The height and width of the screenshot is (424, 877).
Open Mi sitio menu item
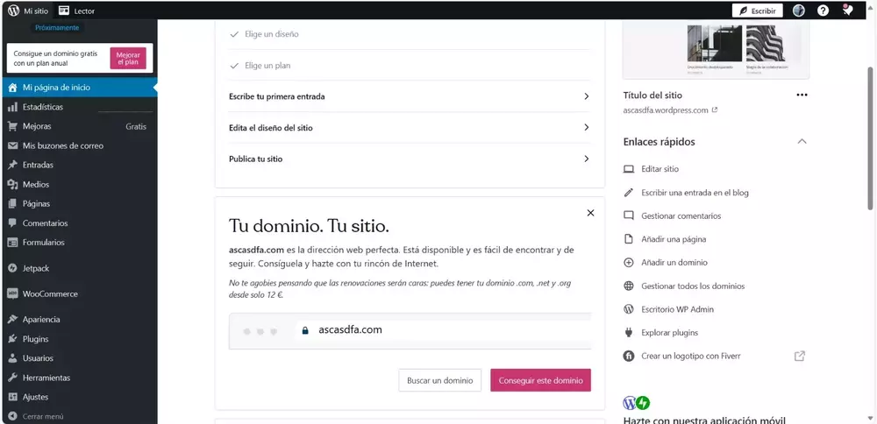click(x=36, y=11)
